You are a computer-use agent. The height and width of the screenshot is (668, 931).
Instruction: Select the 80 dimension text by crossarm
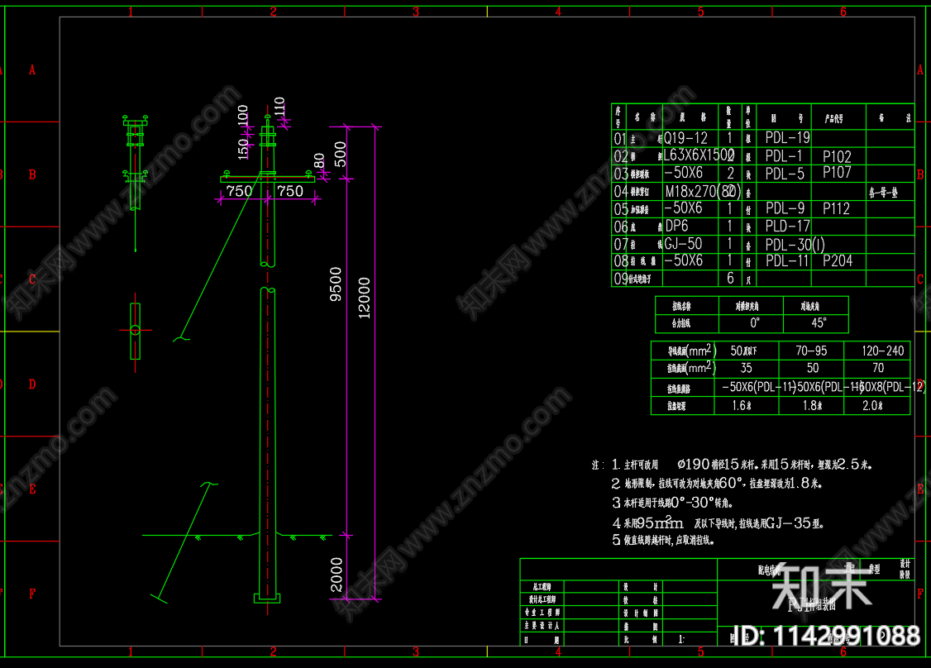pos(319,161)
